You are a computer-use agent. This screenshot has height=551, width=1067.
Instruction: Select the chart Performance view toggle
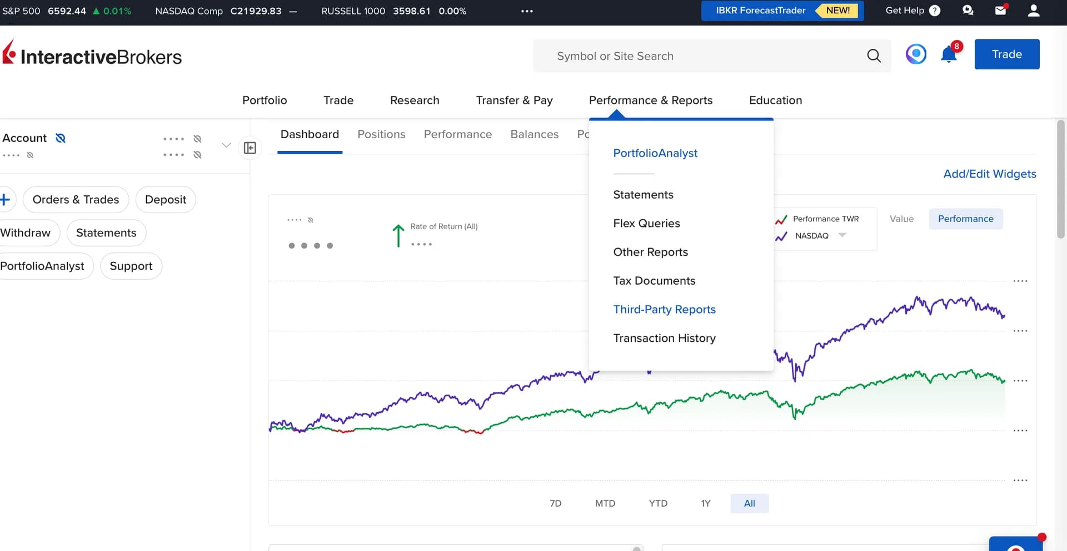966,219
